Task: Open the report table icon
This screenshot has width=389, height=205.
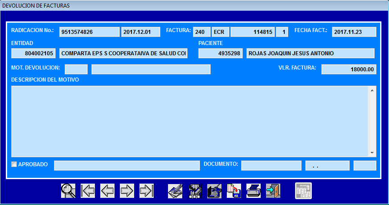Action: point(303,191)
